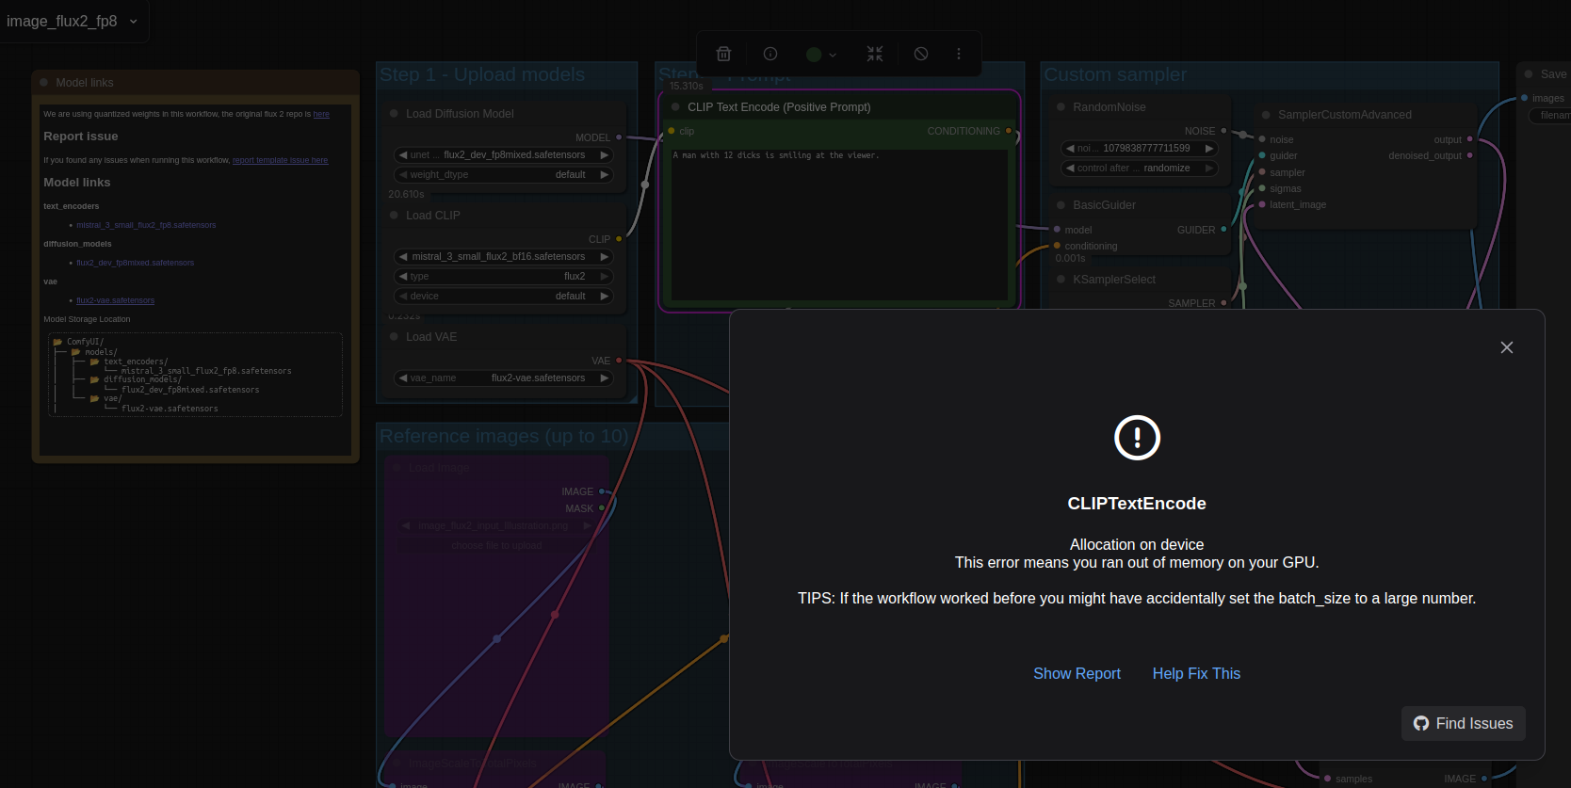Open node info from toolbox icon
Viewport: 1571px width, 788px height.
click(770, 54)
